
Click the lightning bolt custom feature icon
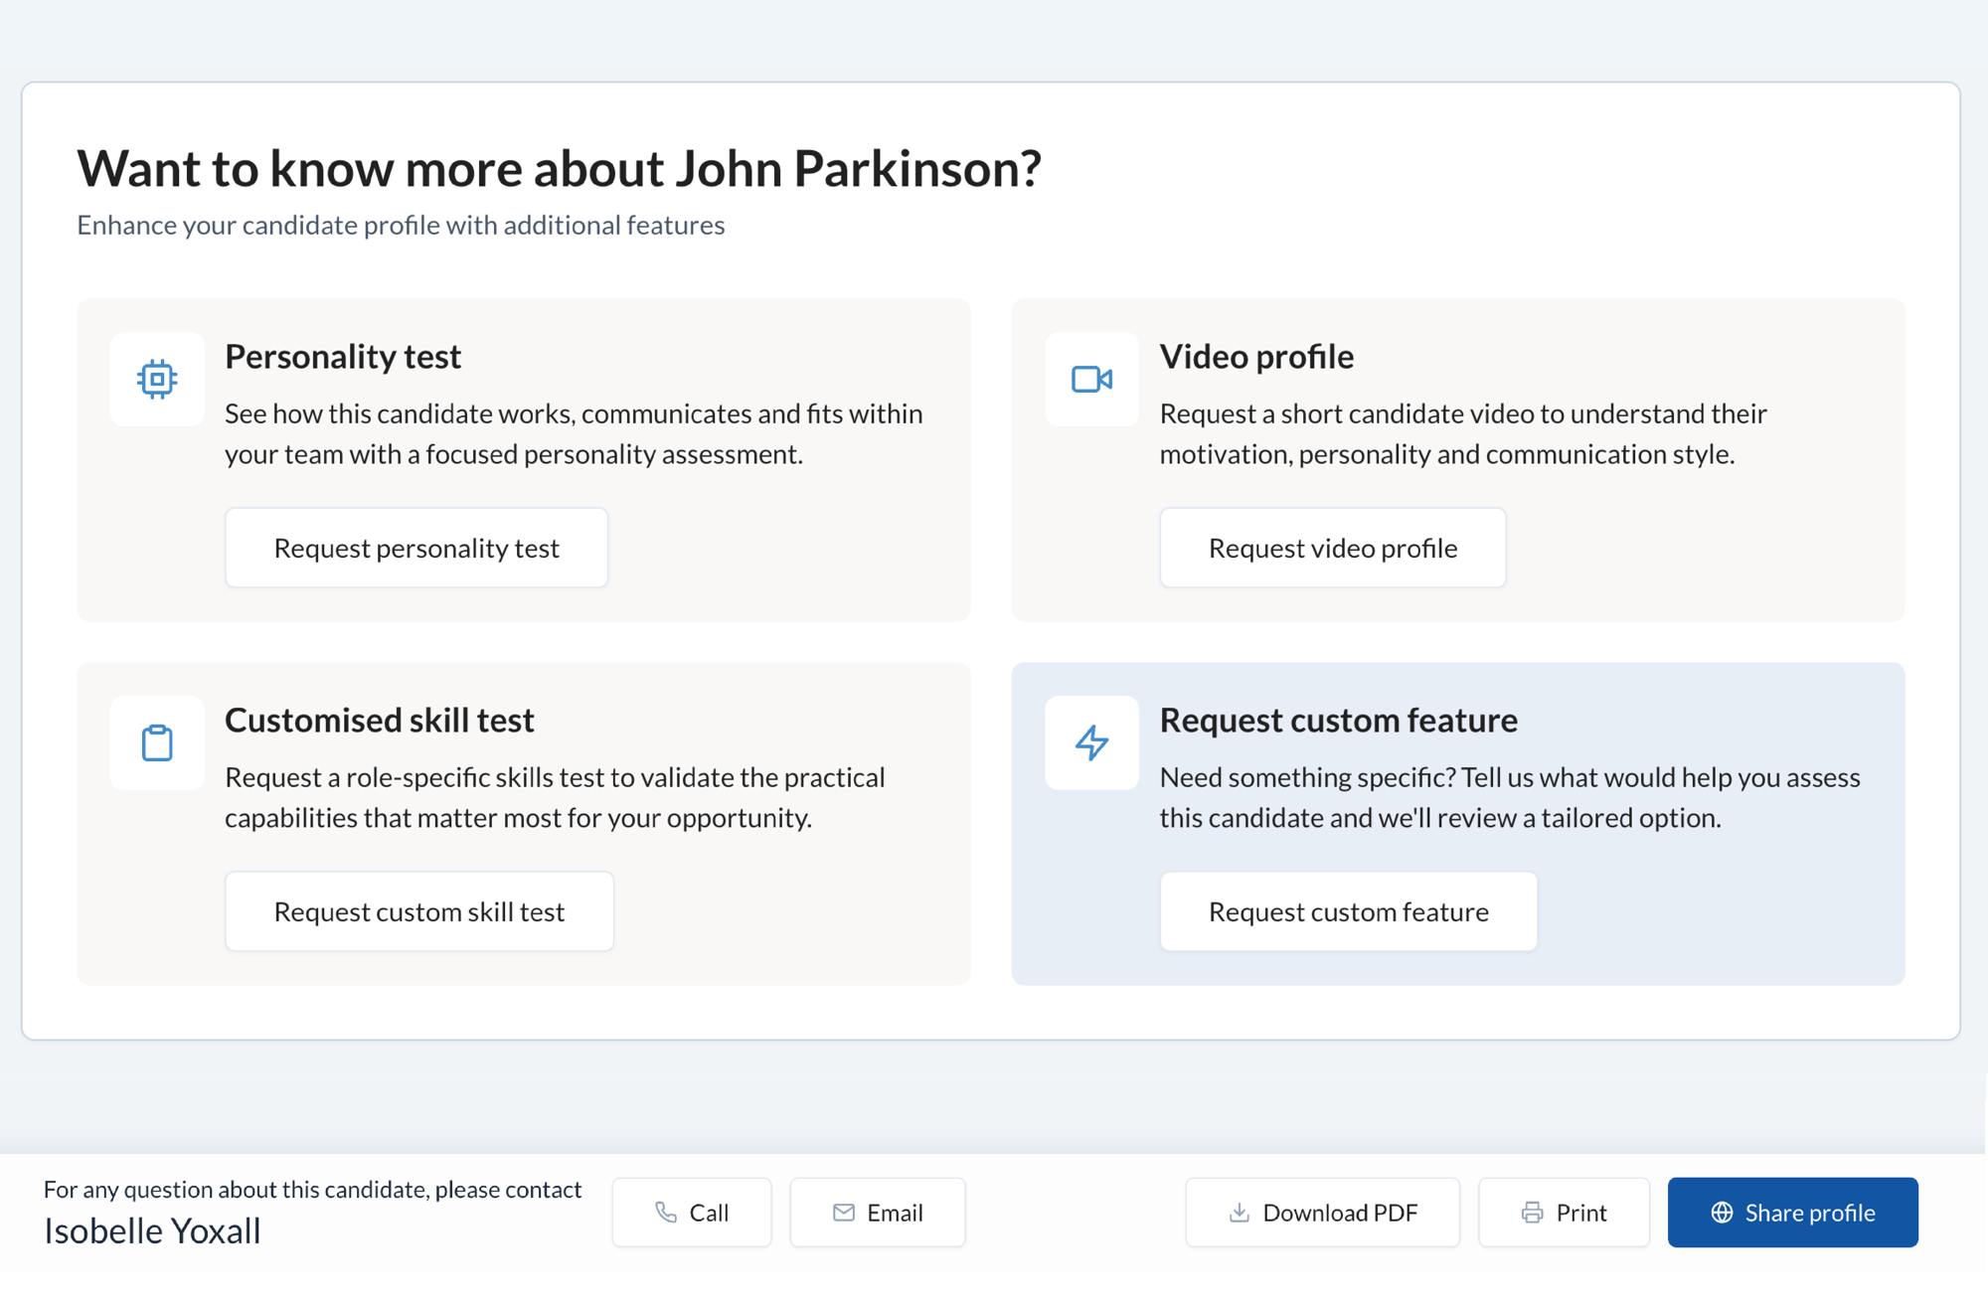tap(1091, 742)
